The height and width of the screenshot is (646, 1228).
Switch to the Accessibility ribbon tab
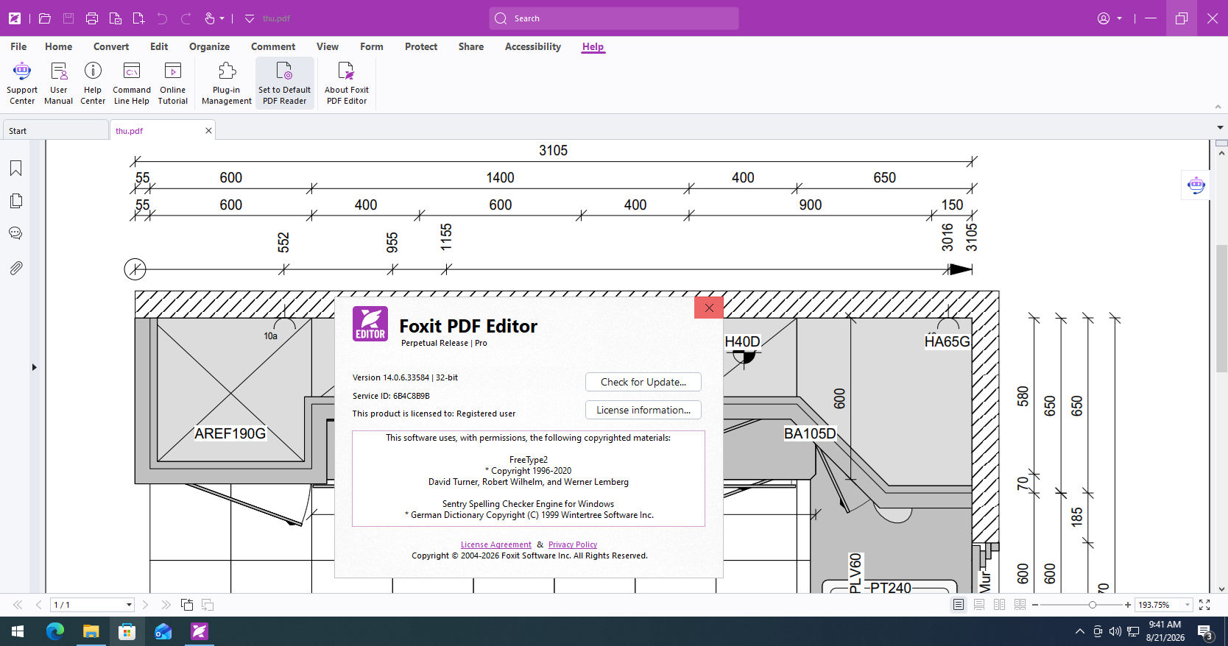pyautogui.click(x=533, y=46)
